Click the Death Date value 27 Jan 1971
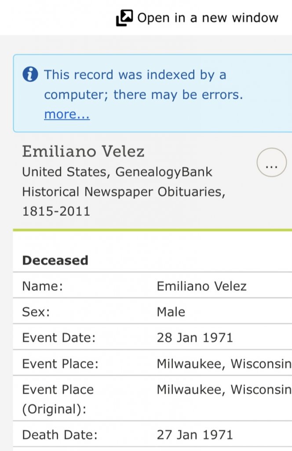The width and height of the screenshot is (292, 451). click(194, 435)
